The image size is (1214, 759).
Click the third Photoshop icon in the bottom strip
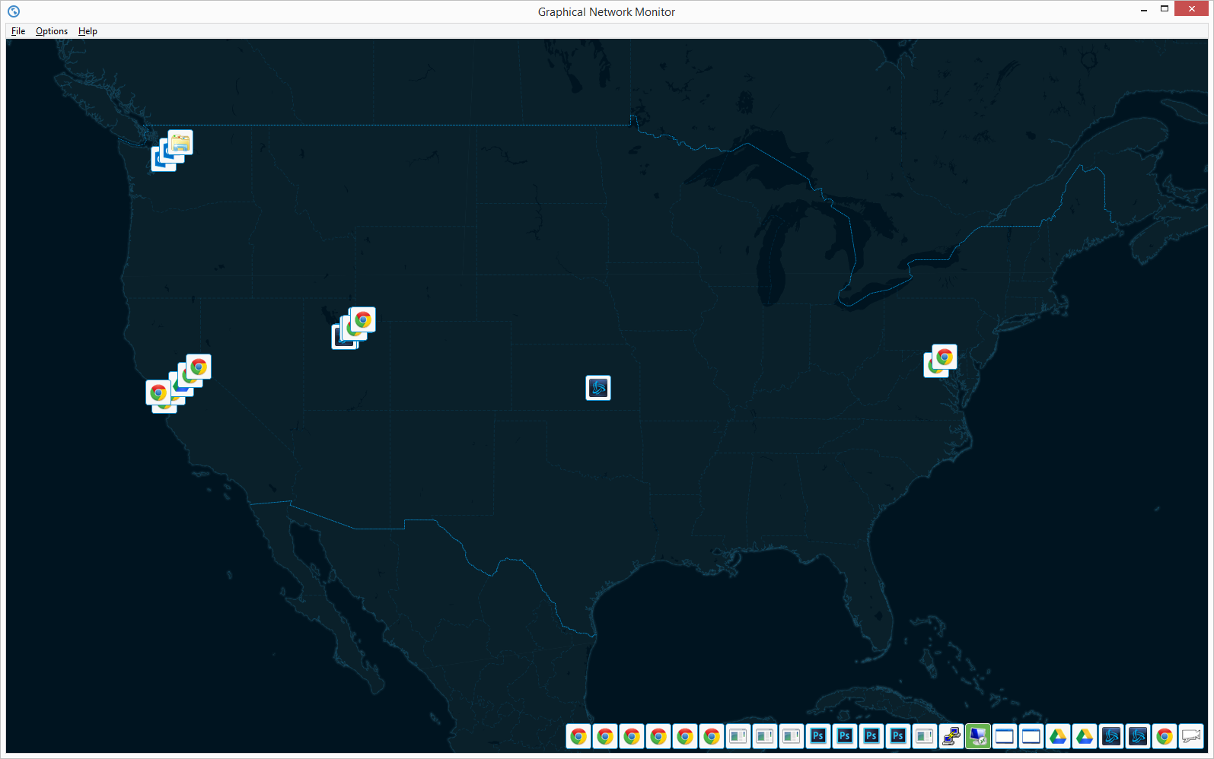point(871,736)
